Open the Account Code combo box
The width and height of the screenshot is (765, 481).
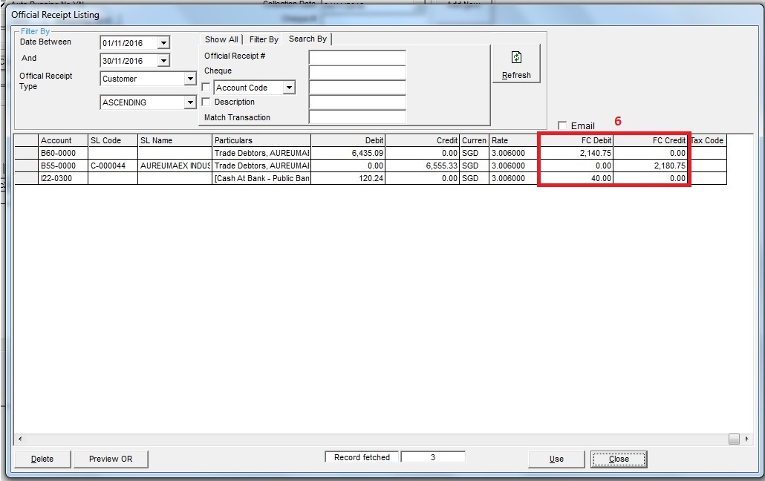coord(289,88)
